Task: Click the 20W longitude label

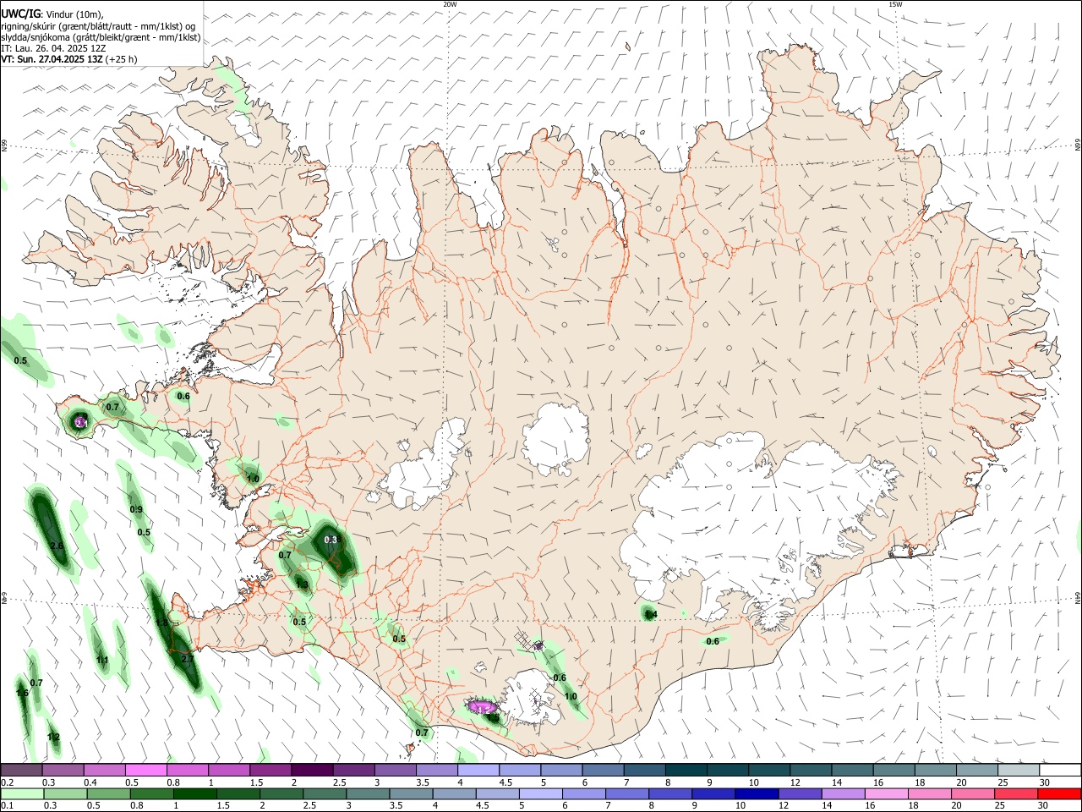Action: [x=450, y=4]
